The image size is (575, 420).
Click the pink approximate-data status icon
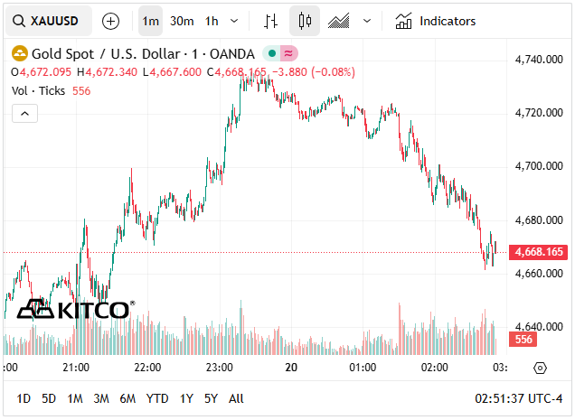tap(288, 53)
